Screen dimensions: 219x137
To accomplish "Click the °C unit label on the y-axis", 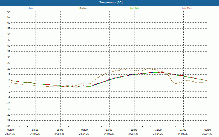I will tap(9, 12).
